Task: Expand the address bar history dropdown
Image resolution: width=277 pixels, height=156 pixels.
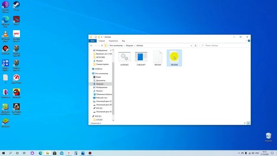Action: pos(191,45)
